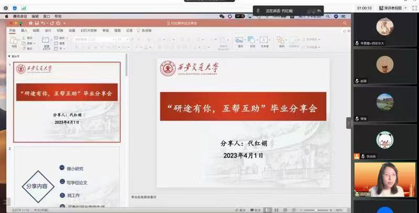419x213 pixels.
Task: Search in presentation using magnifier icon
Action: (x=345, y=23)
